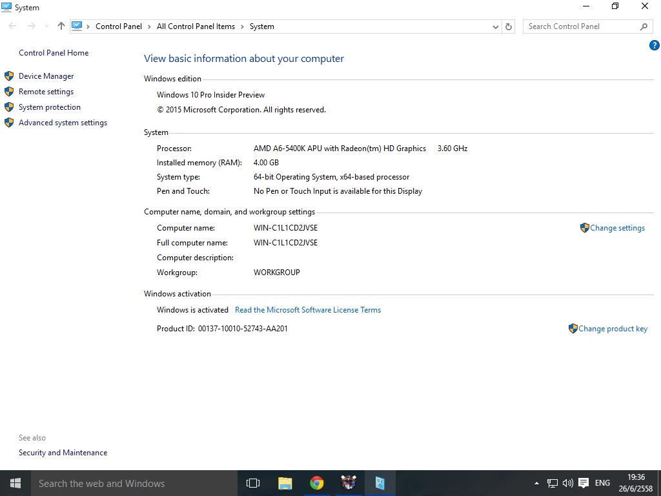Click the blue help question mark icon
The image size is (661, 496).
pos(654,45)
